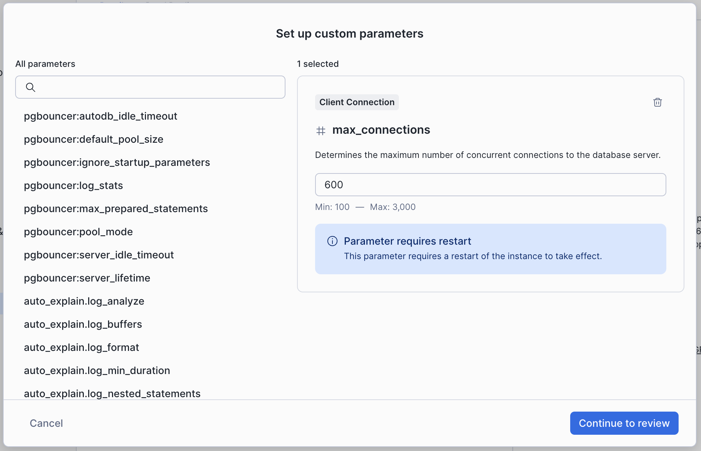Viewport: 701px width, 451px height.
Task: Select pgbouncer:default_pool_size parameter
Action: [94, 139]
